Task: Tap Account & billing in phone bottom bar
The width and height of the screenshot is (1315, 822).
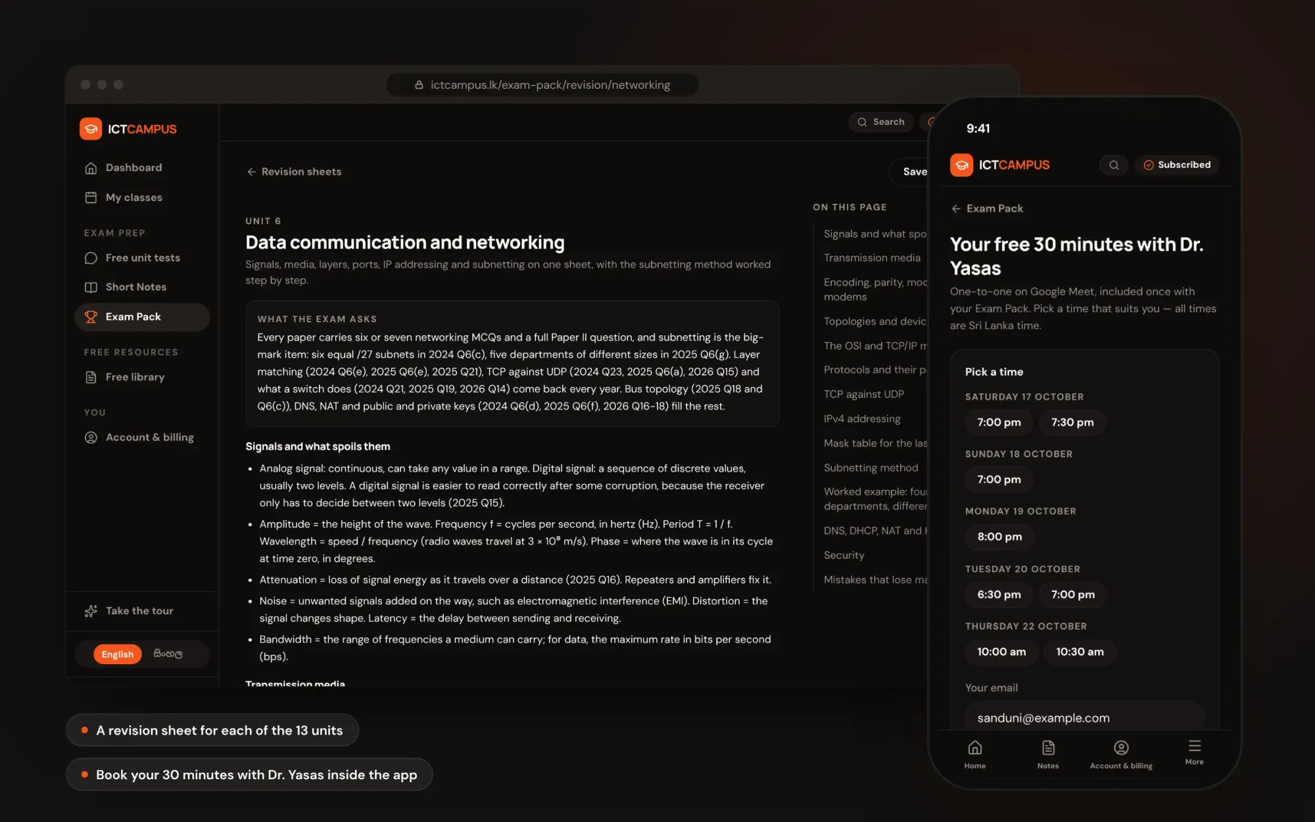Action: 1121,754
